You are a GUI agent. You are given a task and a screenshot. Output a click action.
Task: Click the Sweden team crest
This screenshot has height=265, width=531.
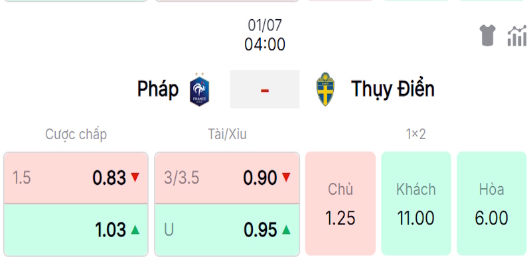click(x=325, y=89)
